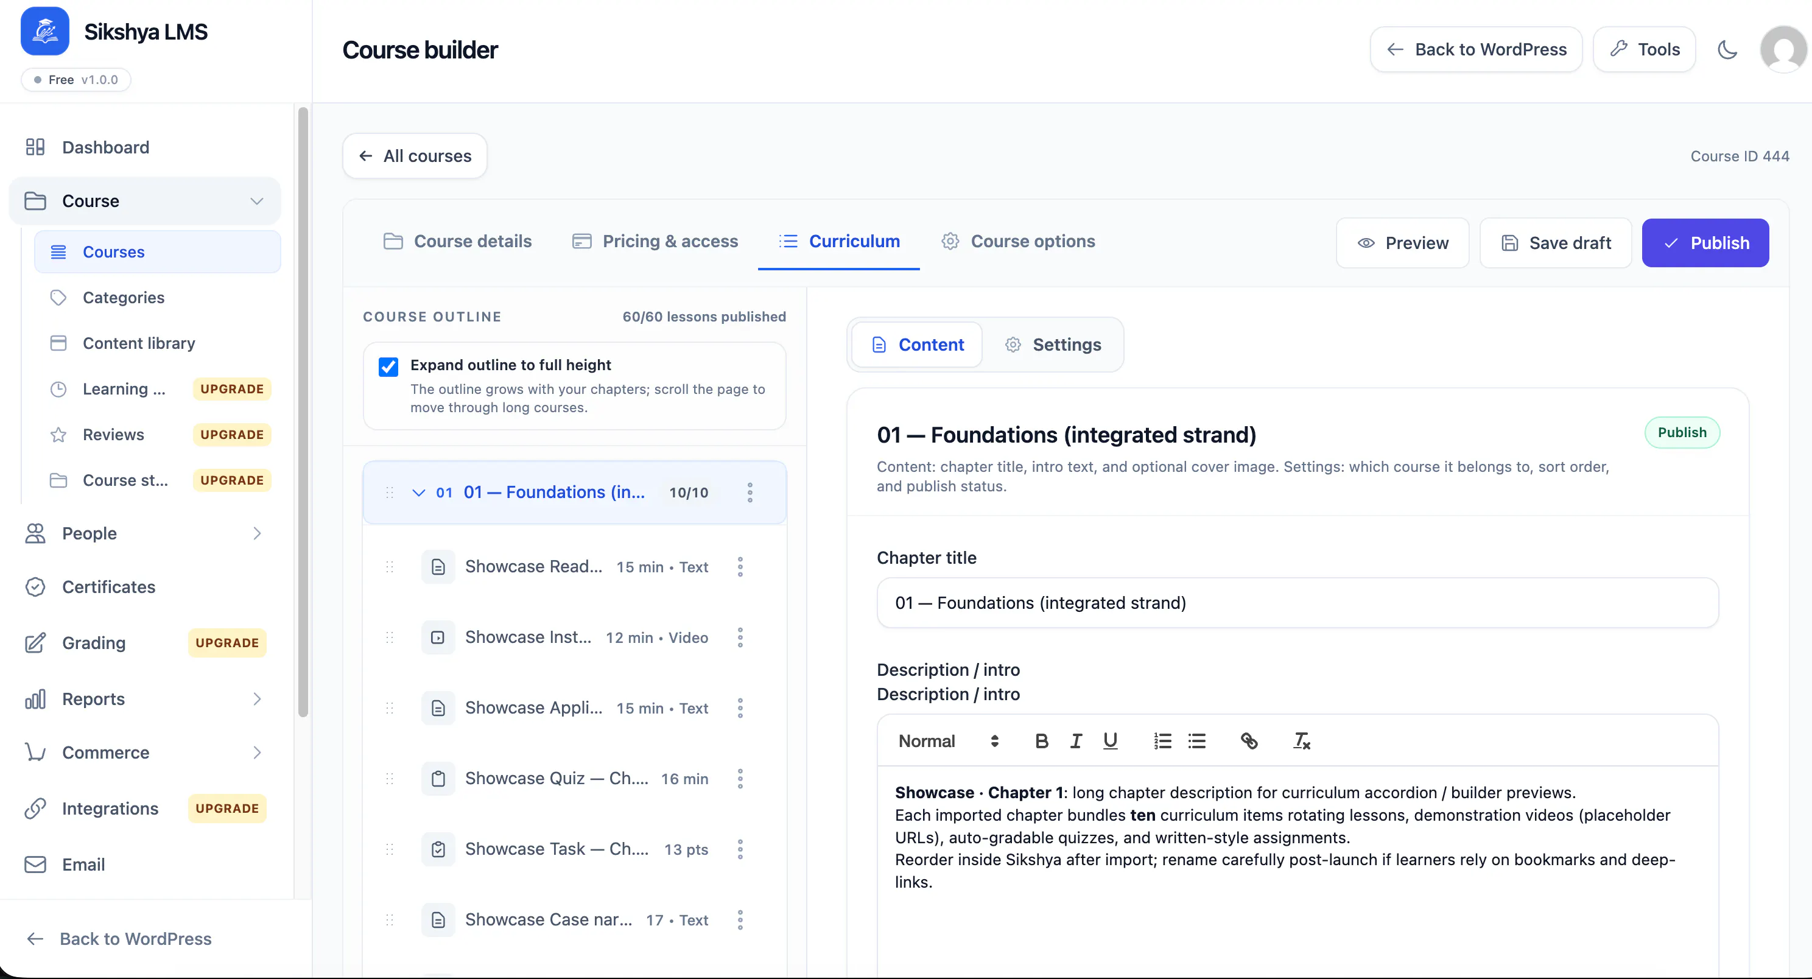The width and height of the screenshot is (1812, 979).
Task: Open the Tools button
Action: (x=1644, y=49)
